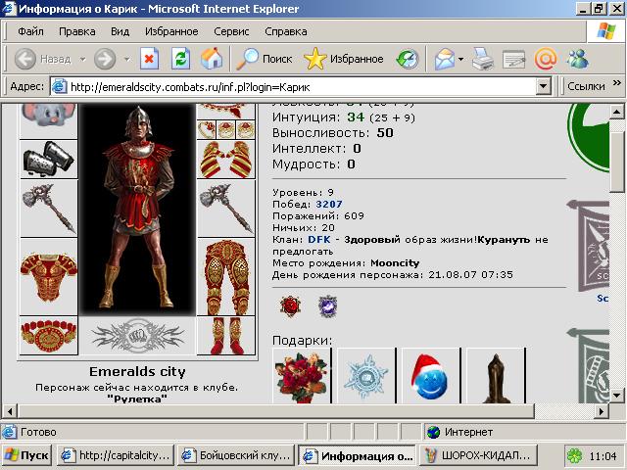Click the warrior character portrait
627x470 pixels.
[137, 209]
